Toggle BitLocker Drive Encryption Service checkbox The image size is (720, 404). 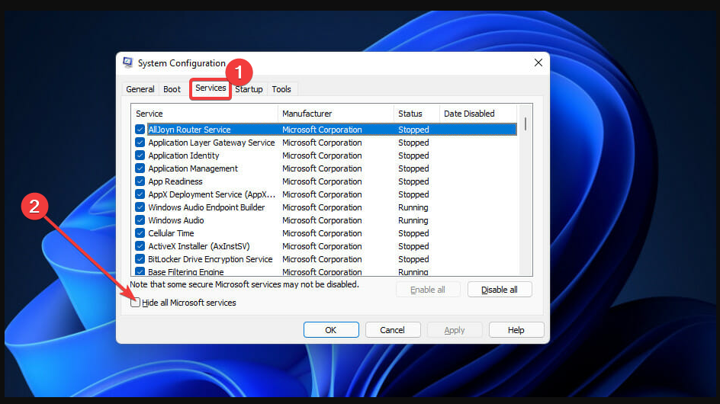tap(140, 259)
